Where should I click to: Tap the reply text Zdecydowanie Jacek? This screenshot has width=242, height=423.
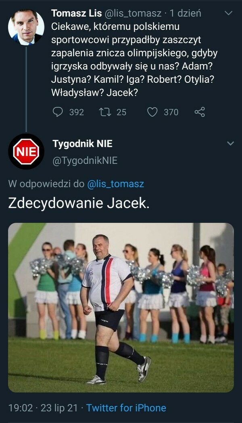click(x=79, y=203)
